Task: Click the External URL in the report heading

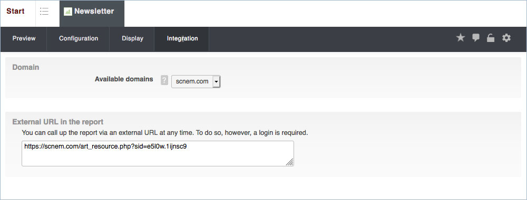Action: pyautogui.click(x=58, y=122)
